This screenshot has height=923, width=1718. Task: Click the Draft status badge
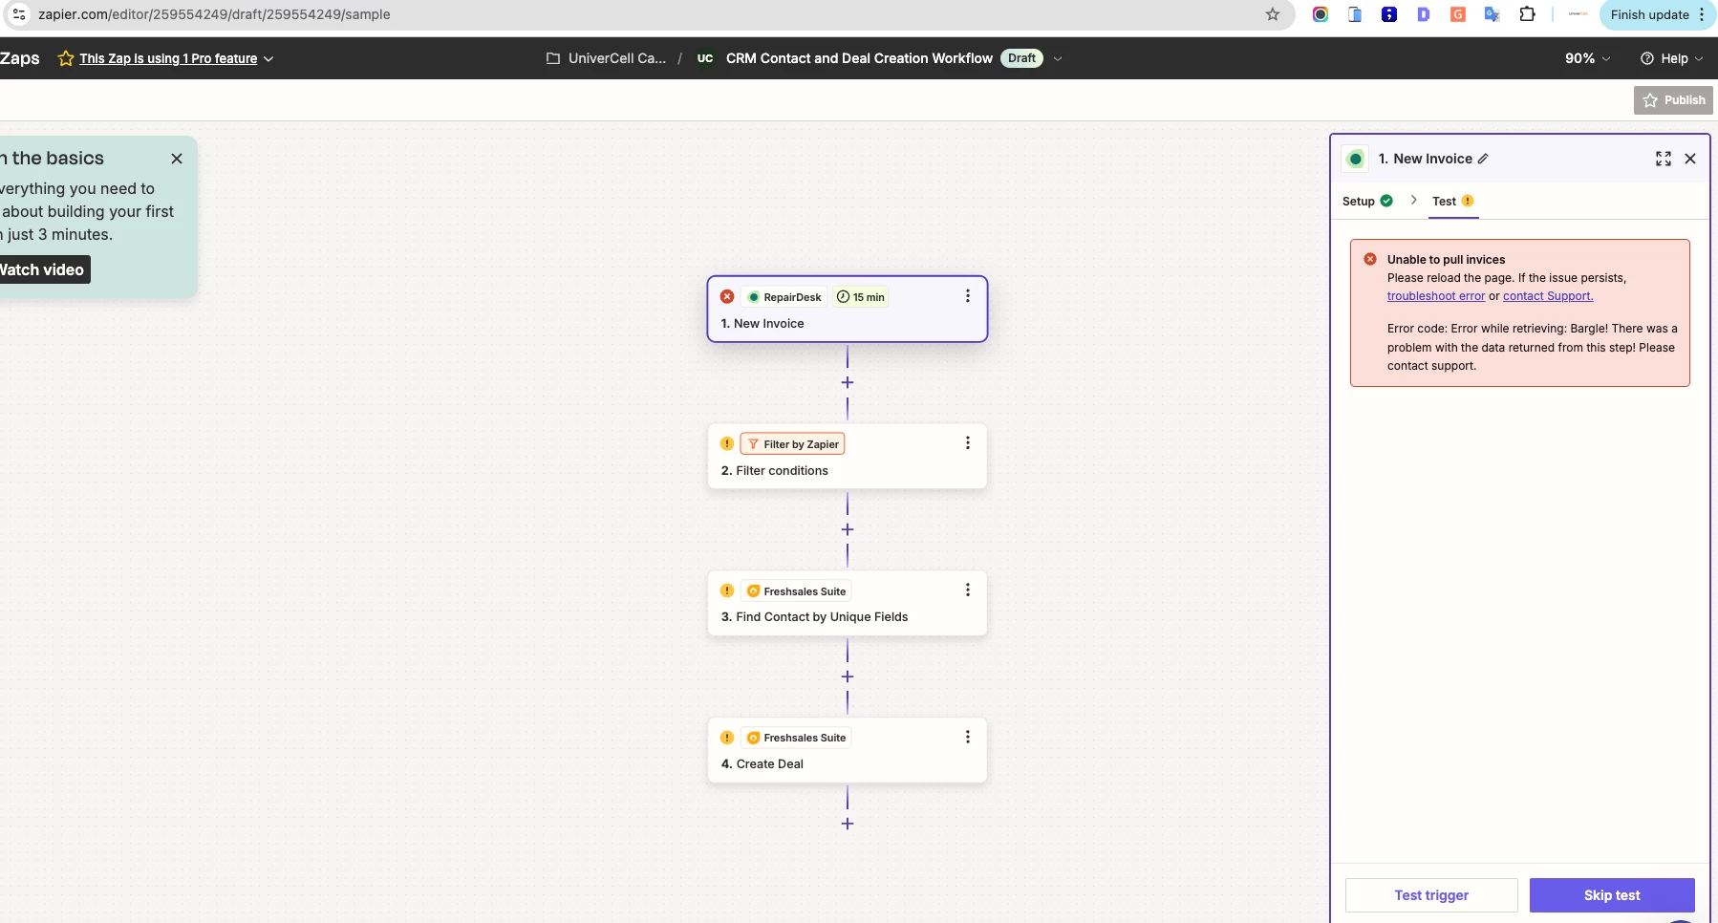point(1021,58)
